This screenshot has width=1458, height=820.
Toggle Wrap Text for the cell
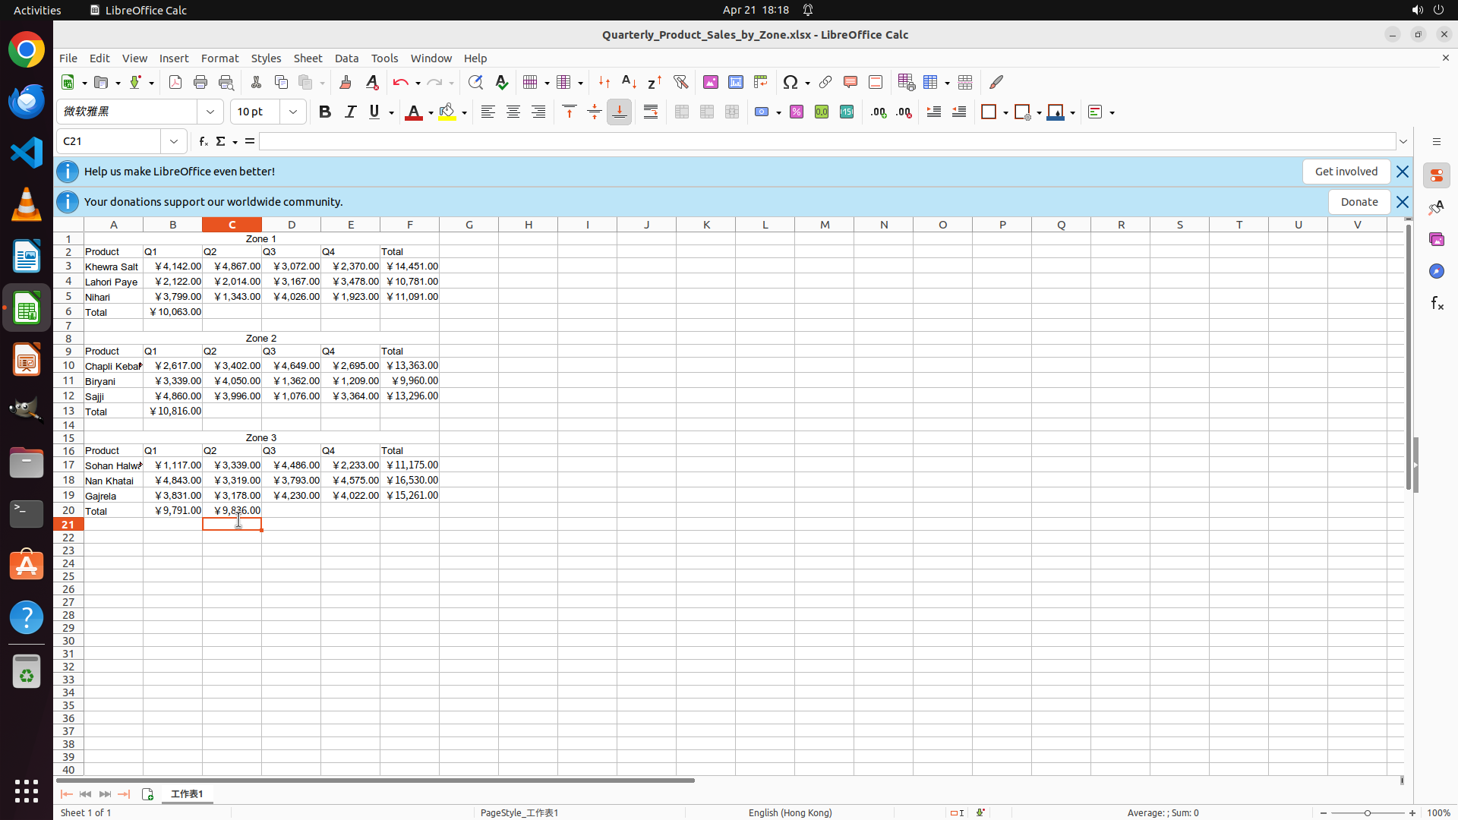[651, 112]
